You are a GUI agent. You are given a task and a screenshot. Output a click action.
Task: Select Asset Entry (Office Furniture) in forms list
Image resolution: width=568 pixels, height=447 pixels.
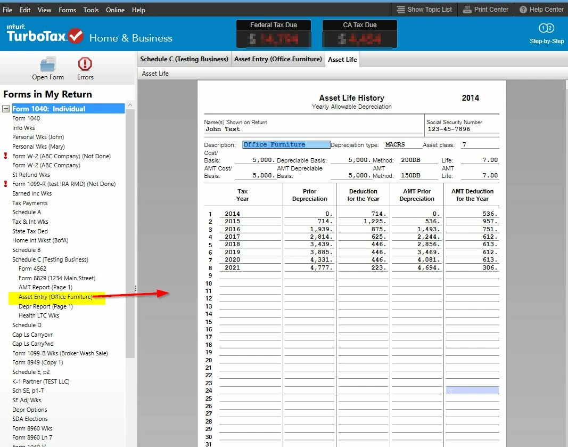click(55, 297)
